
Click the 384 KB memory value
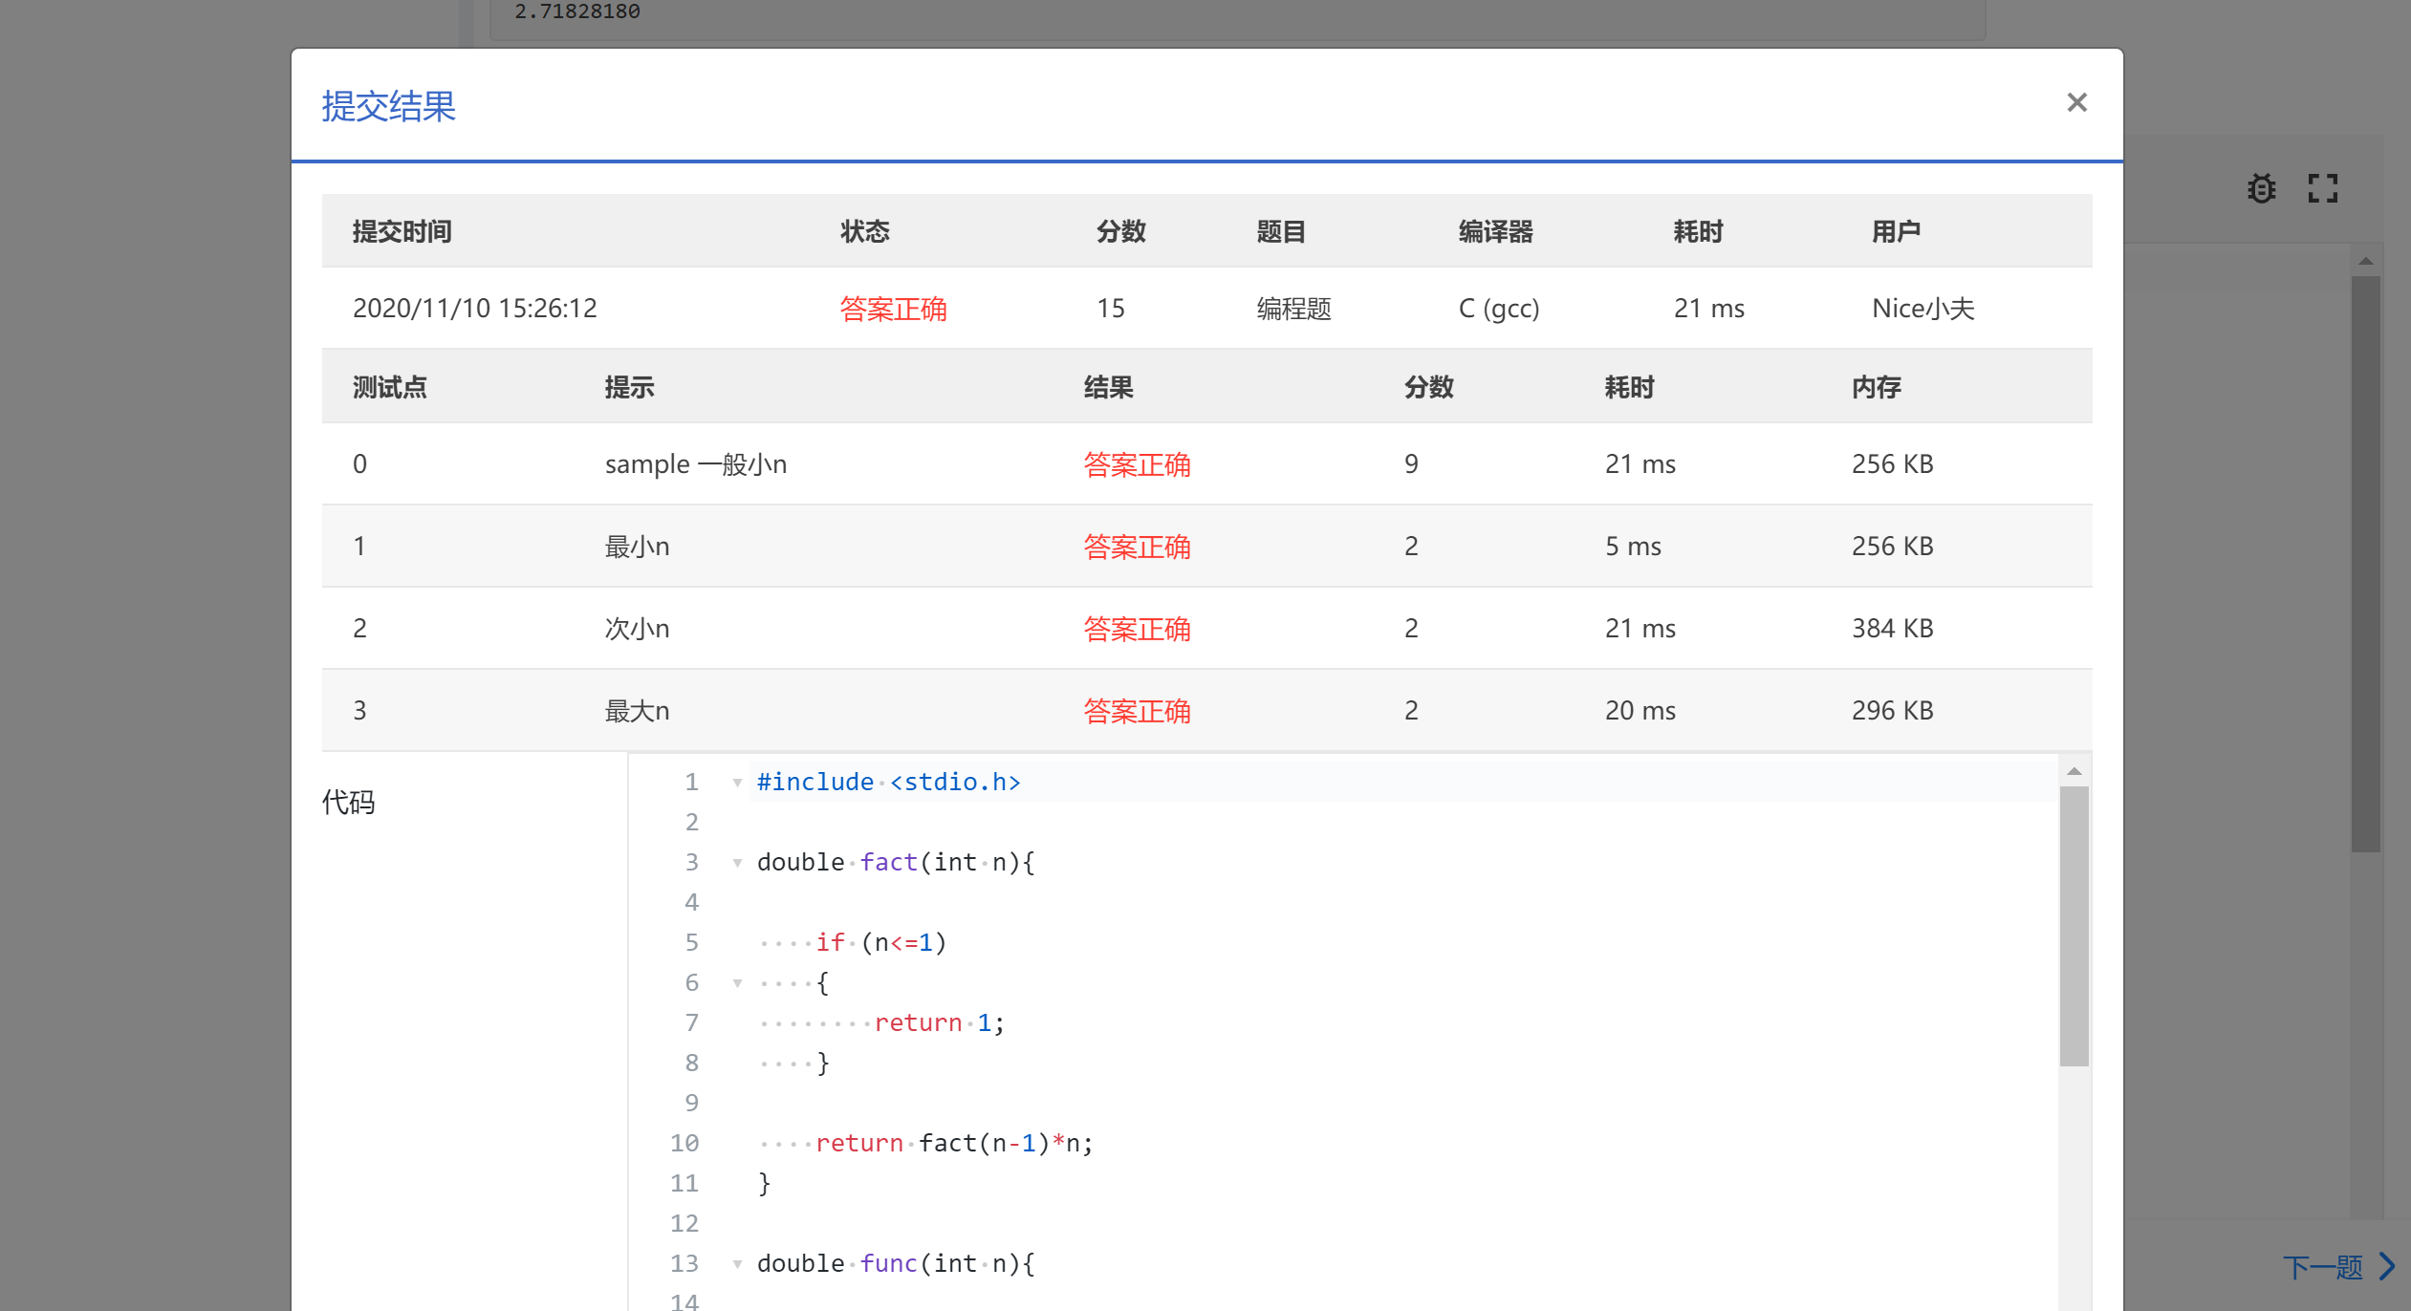[1892, 628]
